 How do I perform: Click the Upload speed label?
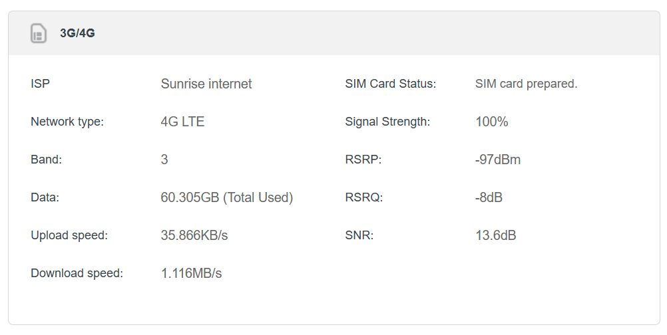click(x=69, y=235)
